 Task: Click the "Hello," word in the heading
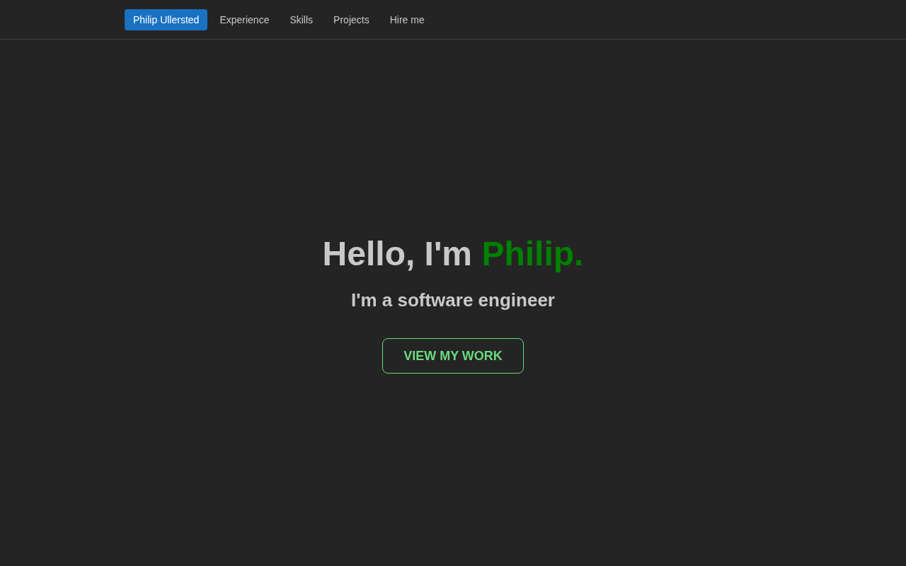tap(368, 254)
